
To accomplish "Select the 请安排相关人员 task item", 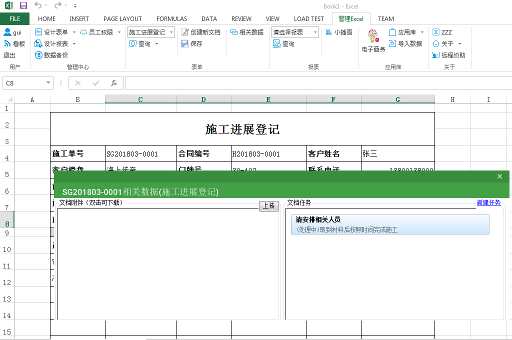I will pos(390,224).
